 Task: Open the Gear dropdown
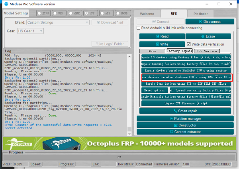click(31, 31)
